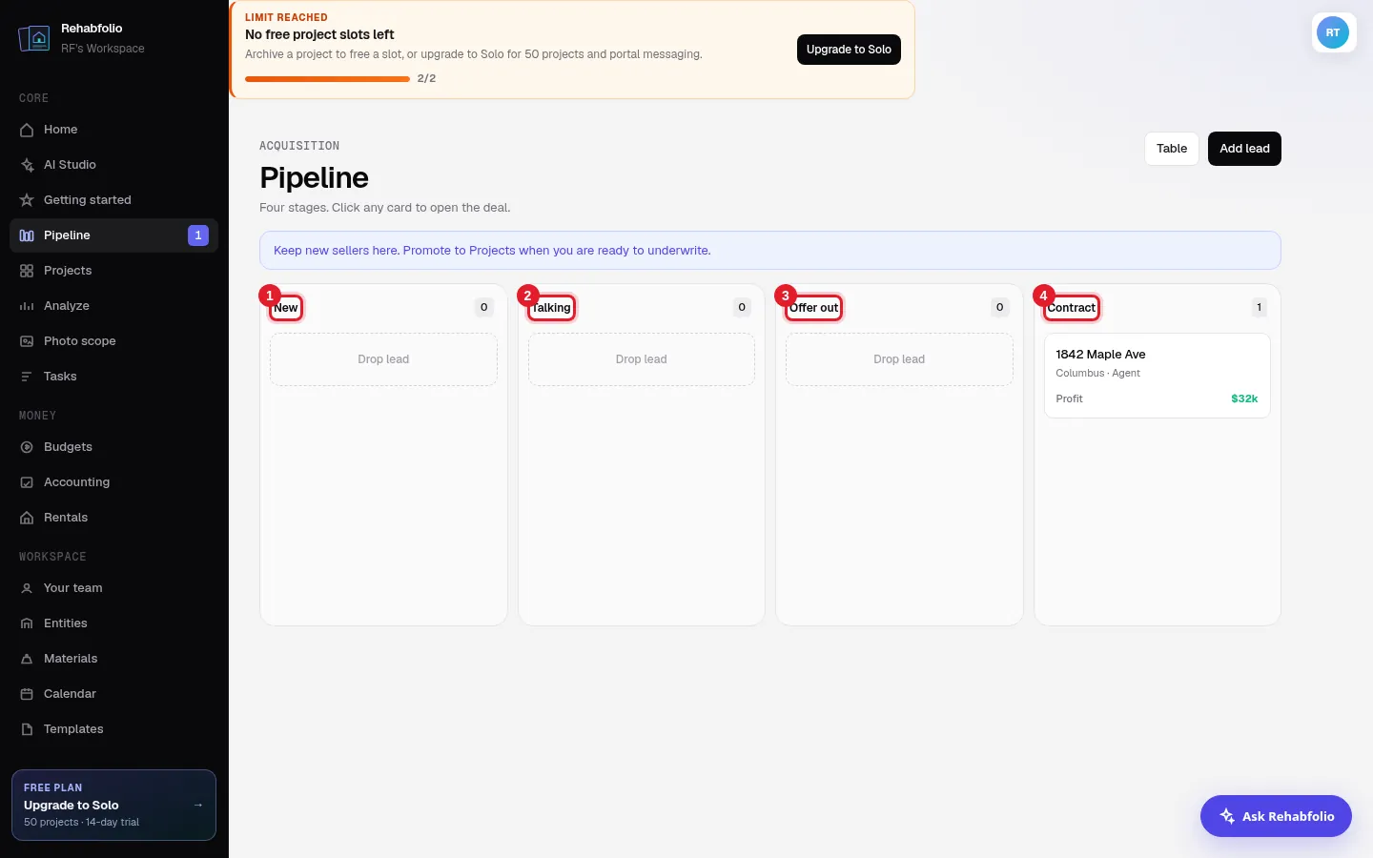Click the $32k profit value
This screenshot has width=1373, height=858.
1244,398
